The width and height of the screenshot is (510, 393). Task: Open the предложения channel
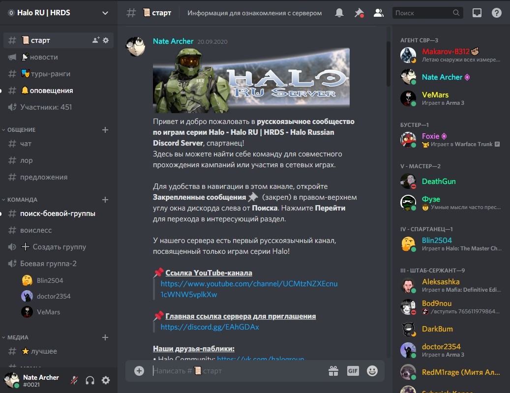click(x=59, y=177)
